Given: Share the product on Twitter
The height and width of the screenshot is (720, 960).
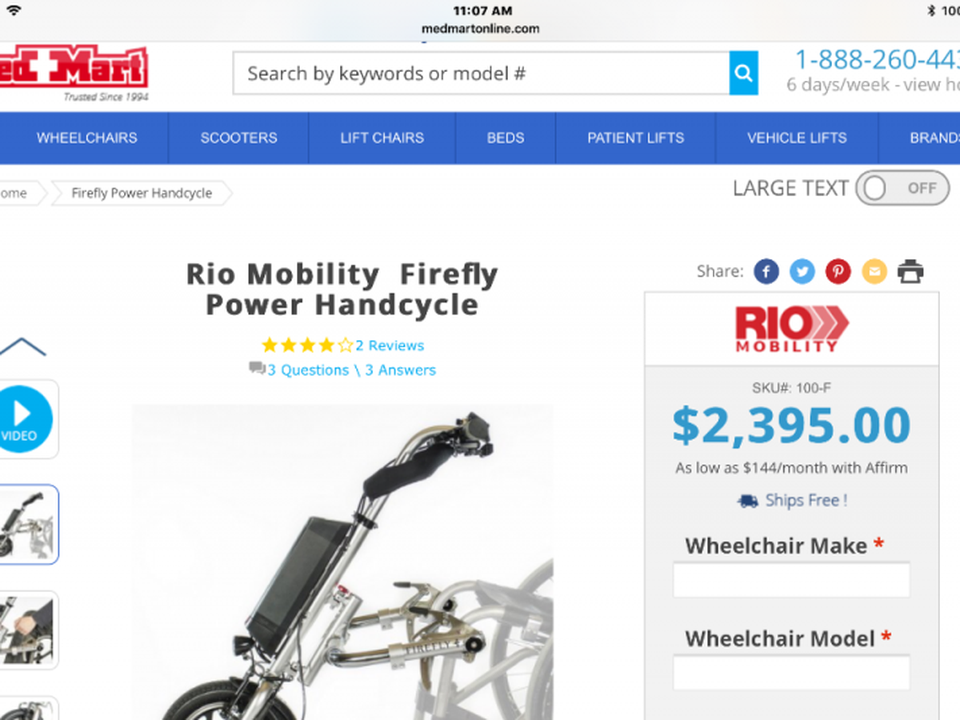Looking at the screenshot, I should pos(802,272).
